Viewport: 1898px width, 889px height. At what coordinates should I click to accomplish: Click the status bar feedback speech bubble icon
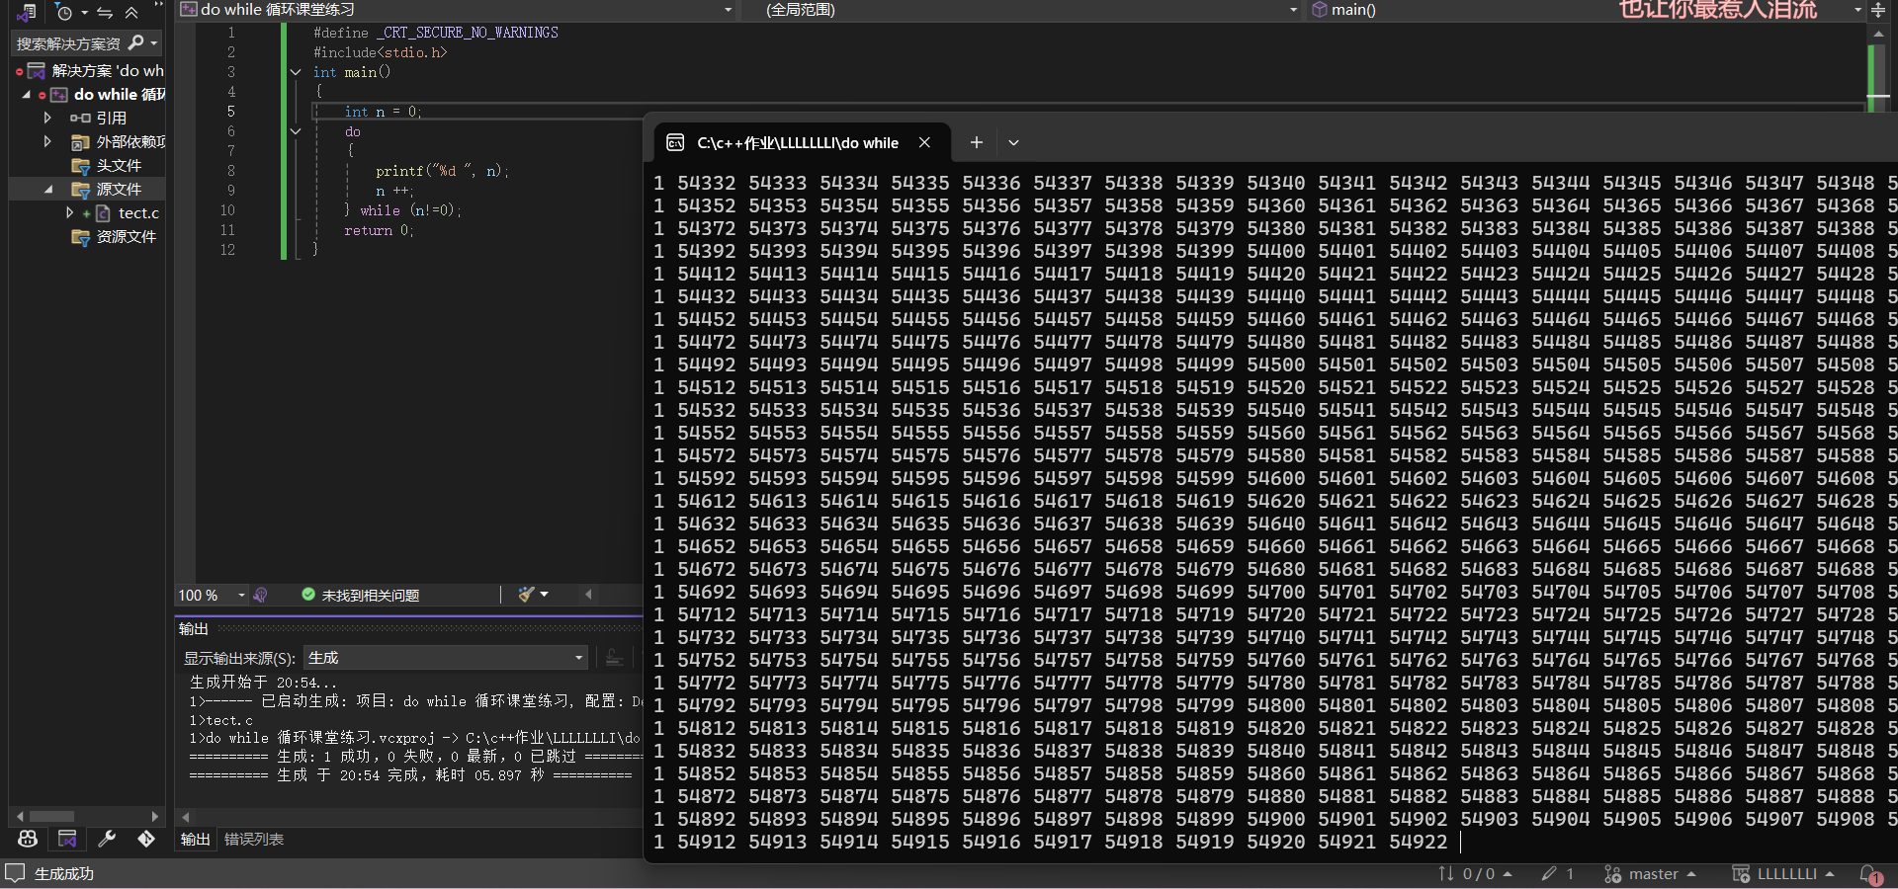pyautogui.click(x=15, y=873)
